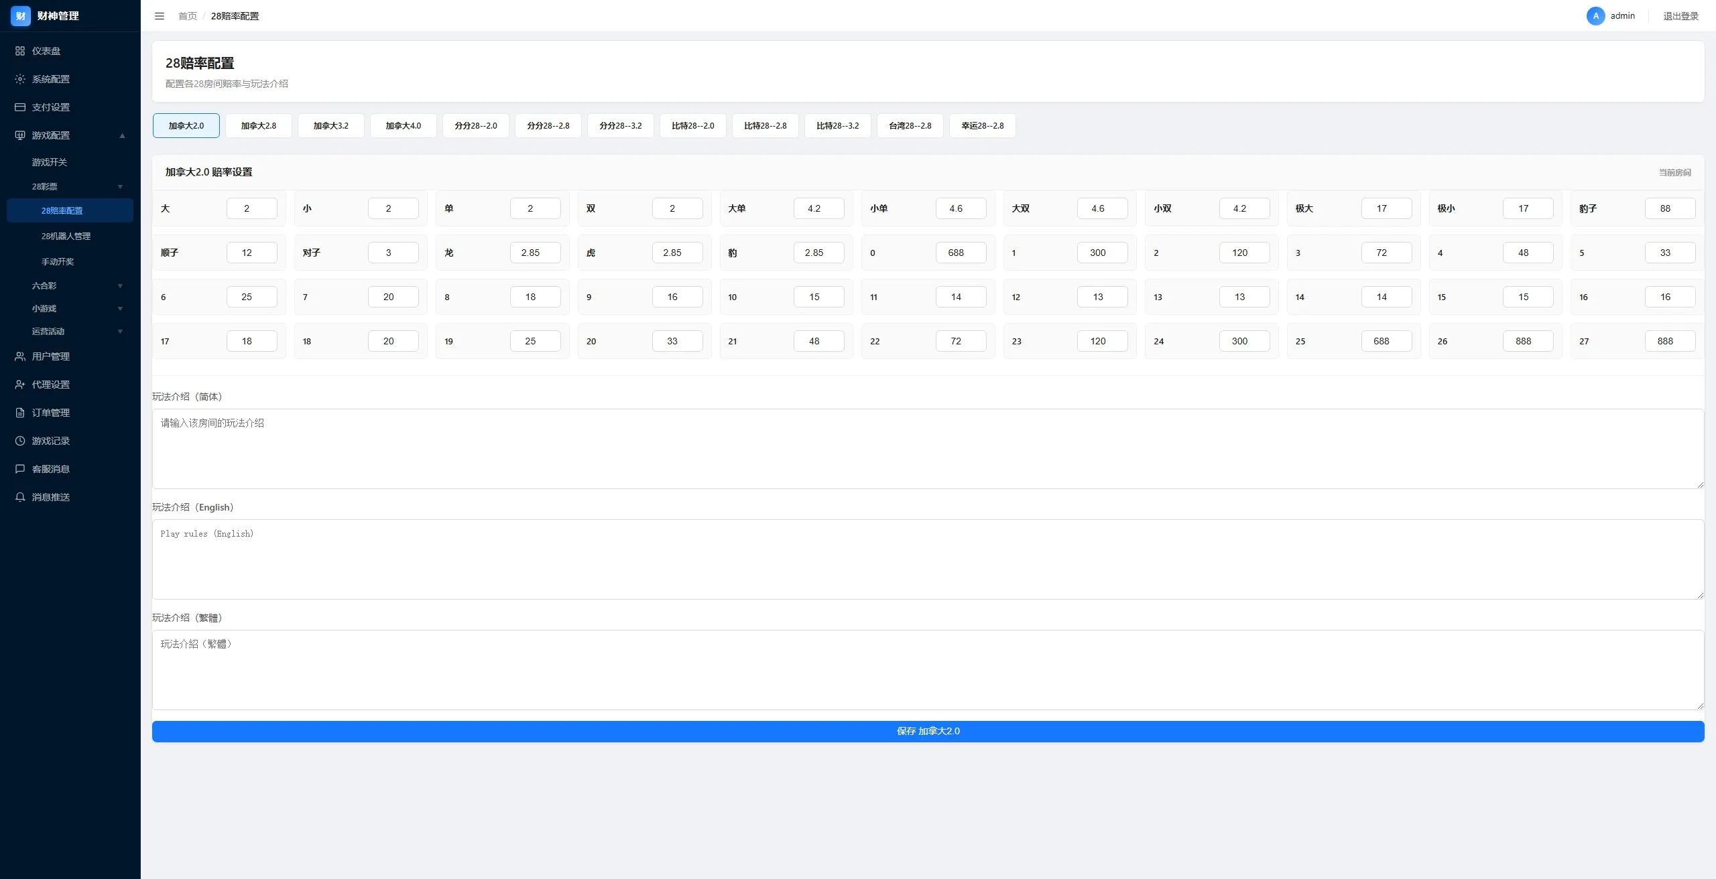Focus the 大 odds input field

point(252,208)
